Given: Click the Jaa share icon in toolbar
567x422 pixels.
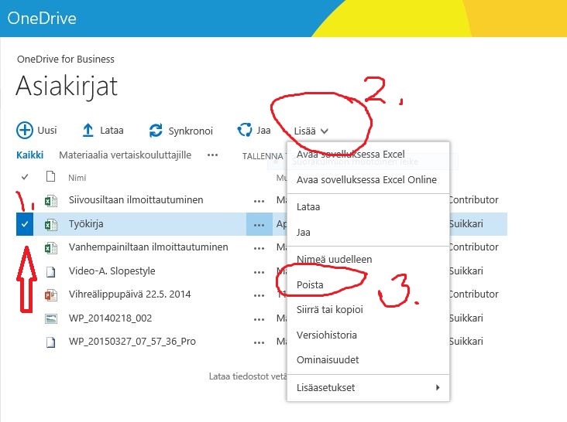Looking at the screenshot, I should click(x=245, y=131).
